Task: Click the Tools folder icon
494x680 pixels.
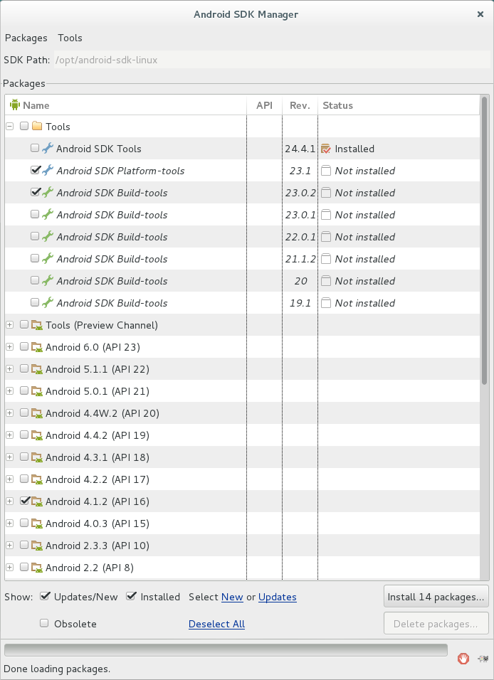Action: (x=37, y=126)
